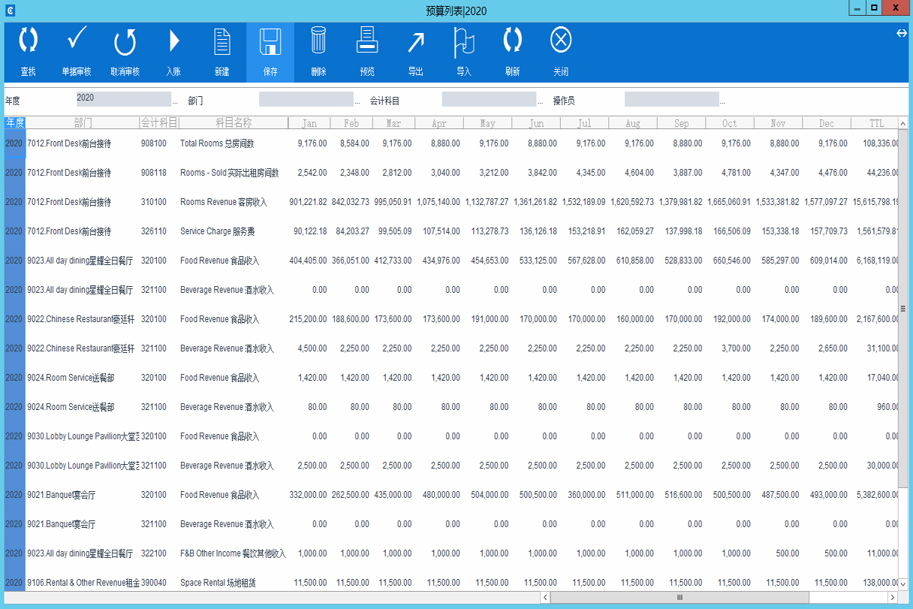Export the budget list with 导出

tap(415, 44)
